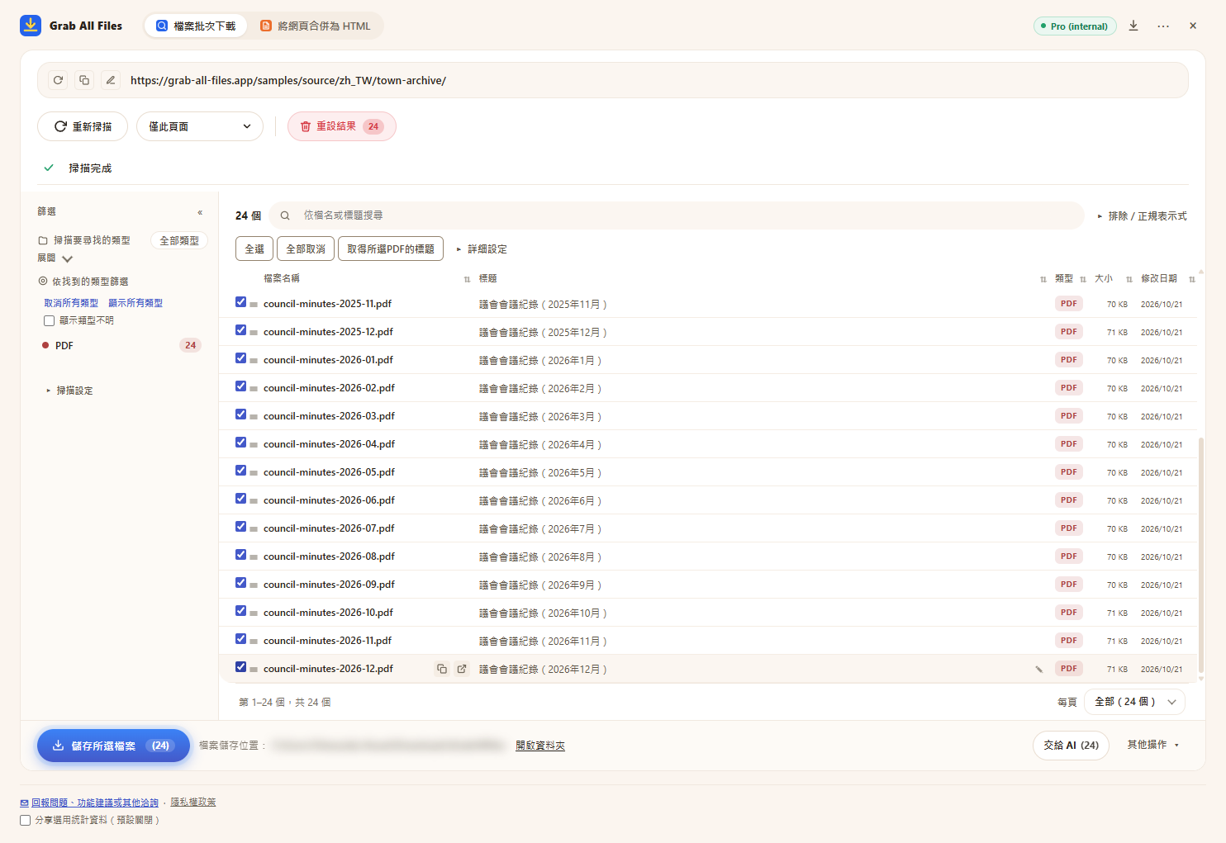Click the 取得所選PDF的標題 button
Screen dimensions: 1226x843
point(391,249)
